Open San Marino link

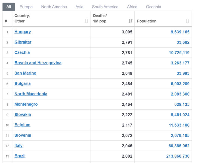(x=25, y=73)
